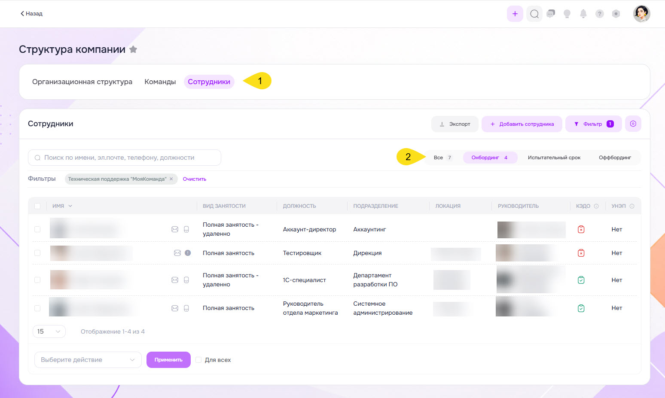This screenshot has height=398, width=665.
Task: Open the Оффбординг tab
Action: click(x=615, y=158)
